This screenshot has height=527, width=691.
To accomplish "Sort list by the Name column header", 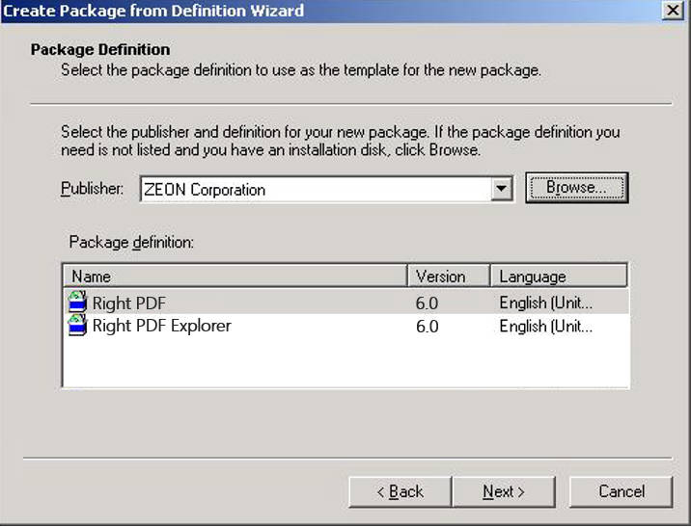I will pos(235,277).
